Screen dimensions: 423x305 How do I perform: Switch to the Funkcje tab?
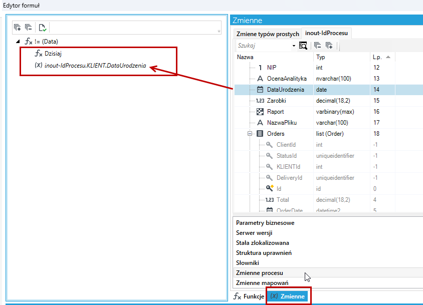249,296
